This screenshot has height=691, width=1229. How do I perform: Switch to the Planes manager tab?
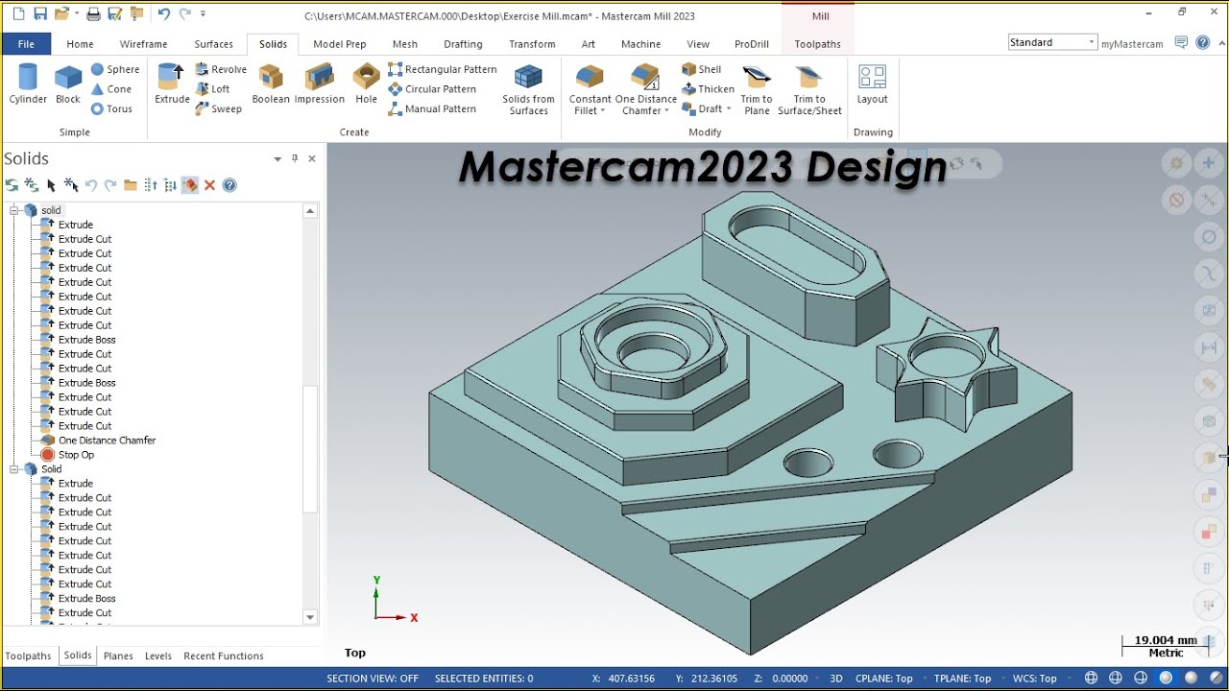coord(118,656)
